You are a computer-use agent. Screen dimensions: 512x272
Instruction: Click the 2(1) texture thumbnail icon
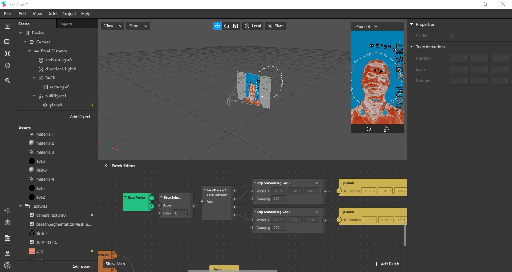click(x=32, y=251)
